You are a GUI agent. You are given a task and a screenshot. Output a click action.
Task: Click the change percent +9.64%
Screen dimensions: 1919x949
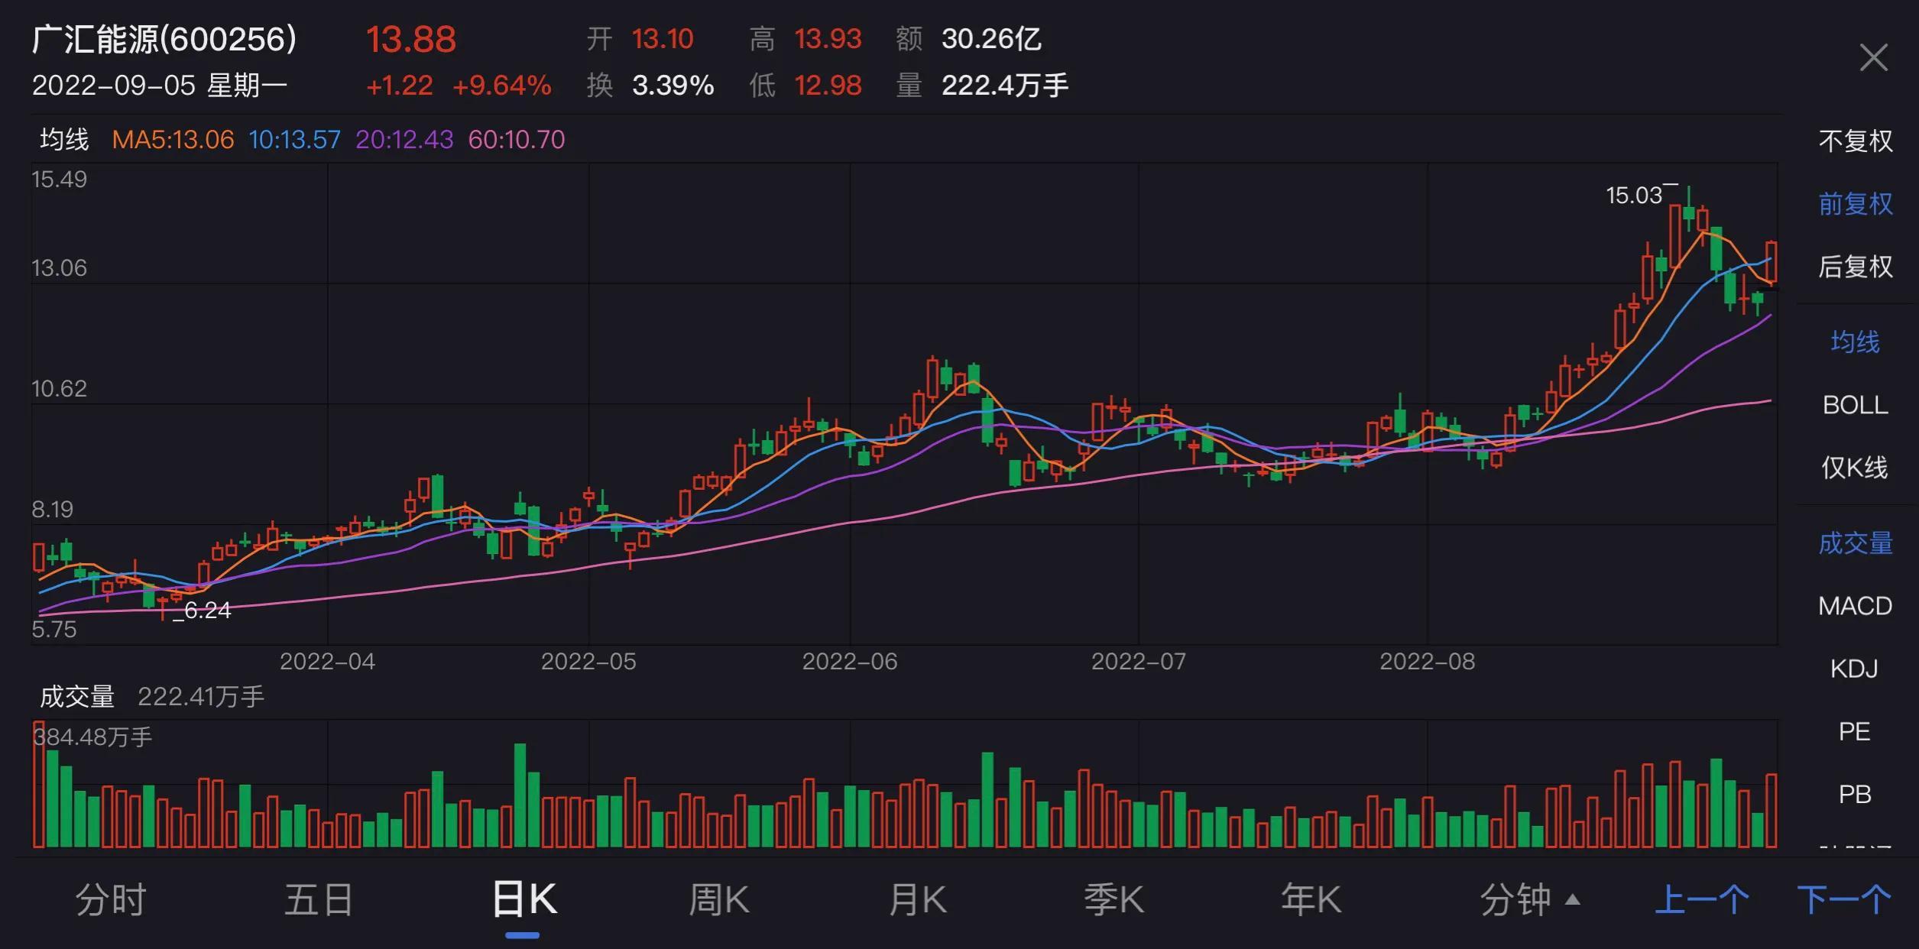502,85
